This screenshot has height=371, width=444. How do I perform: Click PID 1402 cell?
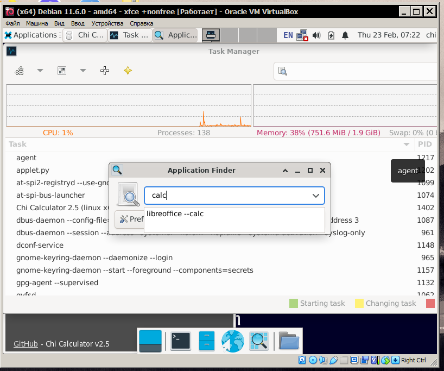[426, 207]
